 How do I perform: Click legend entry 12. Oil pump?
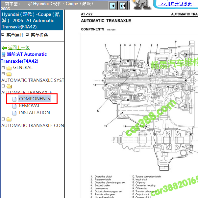click(138, 182)
